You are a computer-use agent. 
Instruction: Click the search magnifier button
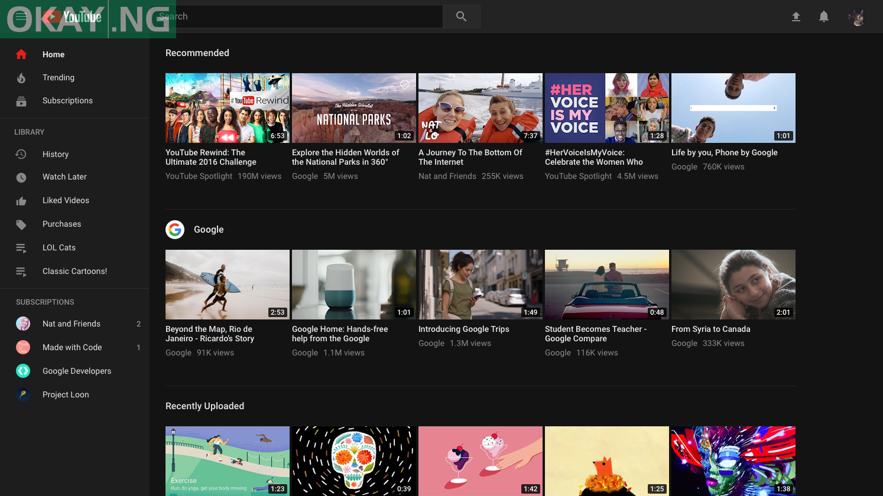[461, 17]
